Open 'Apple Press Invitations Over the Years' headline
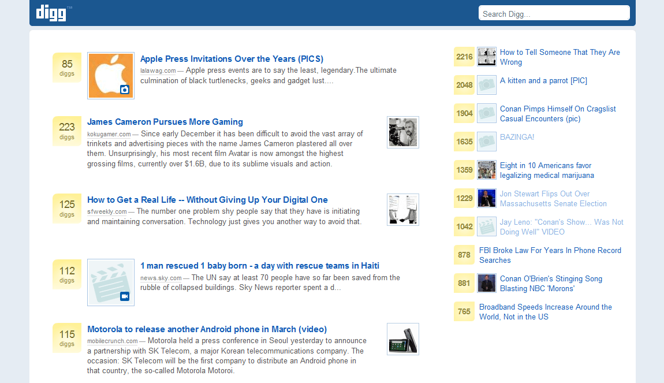664x383 pixels. [x=232, y=59]
